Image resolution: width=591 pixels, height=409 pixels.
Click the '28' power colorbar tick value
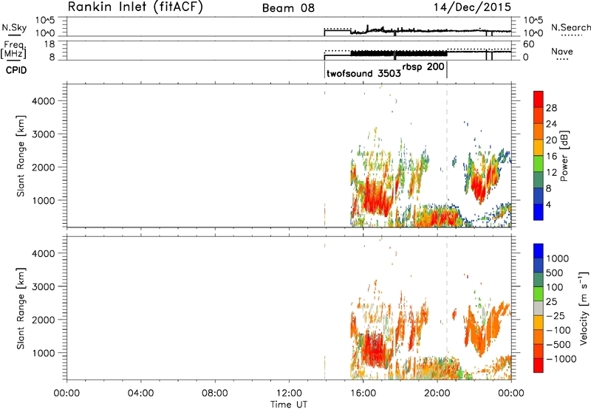551,108
